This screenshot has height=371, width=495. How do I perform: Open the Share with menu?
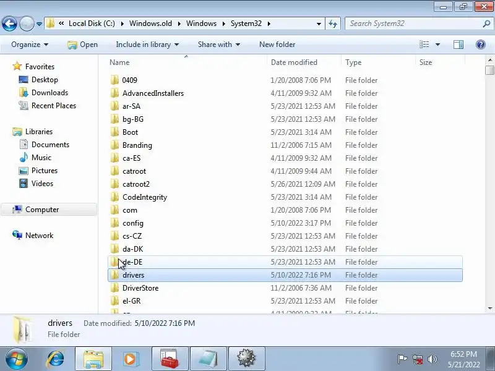[x=219, y=45]
